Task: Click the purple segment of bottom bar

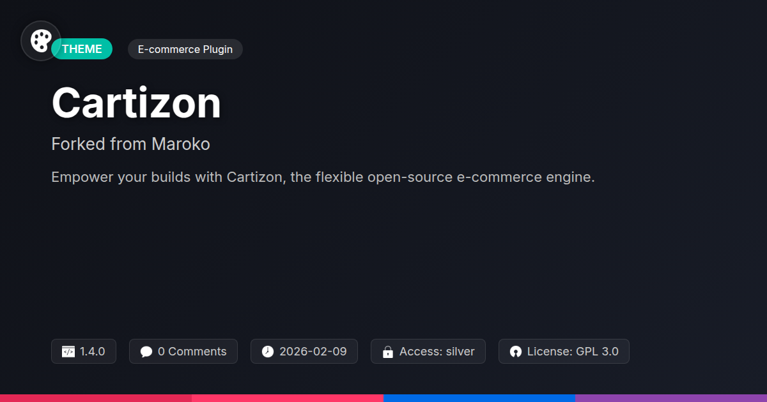Action: (x=671, y=398)
